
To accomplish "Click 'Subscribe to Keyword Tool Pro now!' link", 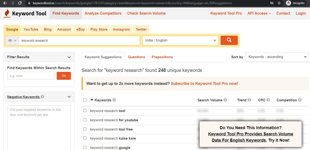I will pos(204,84).
